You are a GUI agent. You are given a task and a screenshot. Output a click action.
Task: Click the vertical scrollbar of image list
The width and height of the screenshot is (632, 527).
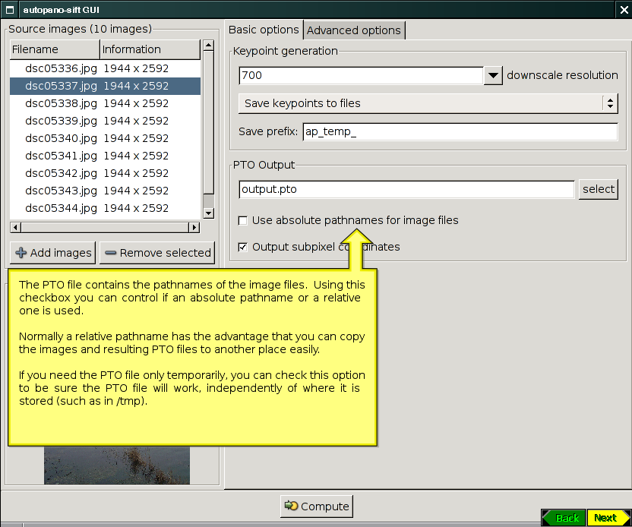coord(207,129)
